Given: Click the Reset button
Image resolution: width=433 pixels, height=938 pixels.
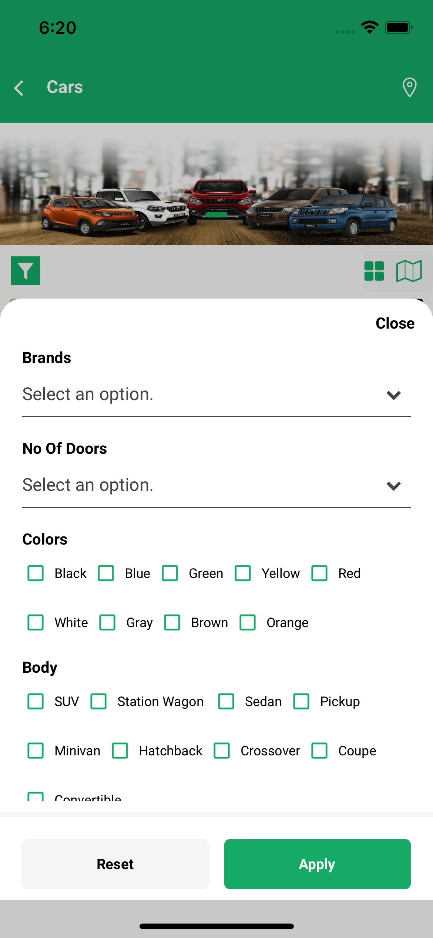Looking at the screenshot, I should 115,864.
